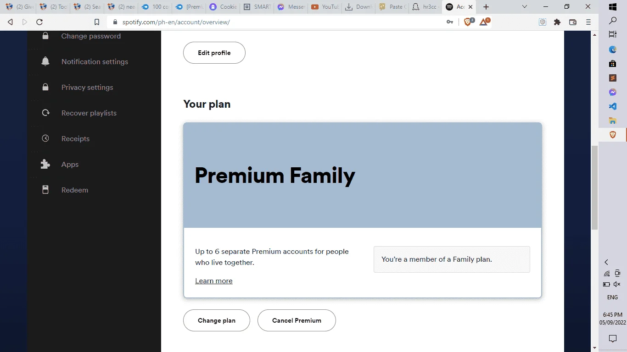Click the puzzle piece Apps icon
The image size is (627, 352).
tap(45, 164)
